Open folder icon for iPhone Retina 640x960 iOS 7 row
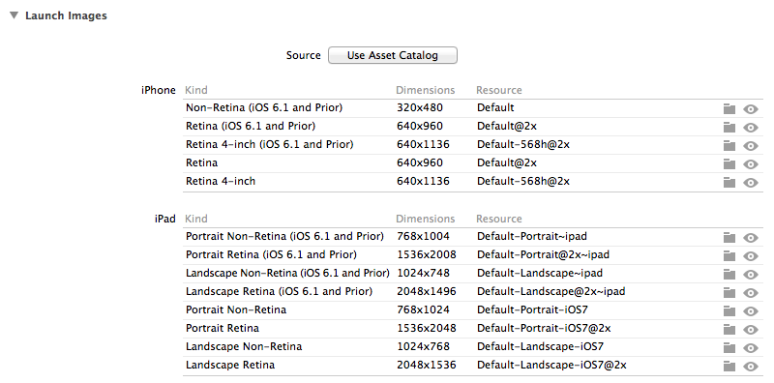The width and height of the screenshot is (774, 383). click(729, 163)
